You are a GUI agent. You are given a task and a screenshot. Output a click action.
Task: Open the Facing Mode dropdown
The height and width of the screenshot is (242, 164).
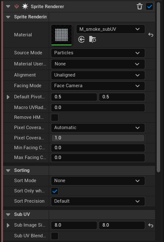pyautogui.click(x=98, y=86)
